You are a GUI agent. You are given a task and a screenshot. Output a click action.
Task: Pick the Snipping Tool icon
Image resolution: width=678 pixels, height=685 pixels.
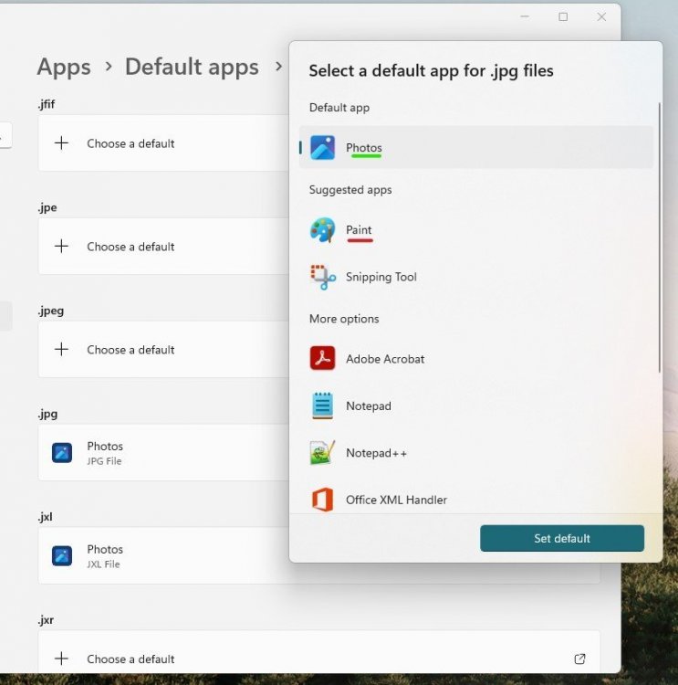pyautogui.click(x=322, y=277)
